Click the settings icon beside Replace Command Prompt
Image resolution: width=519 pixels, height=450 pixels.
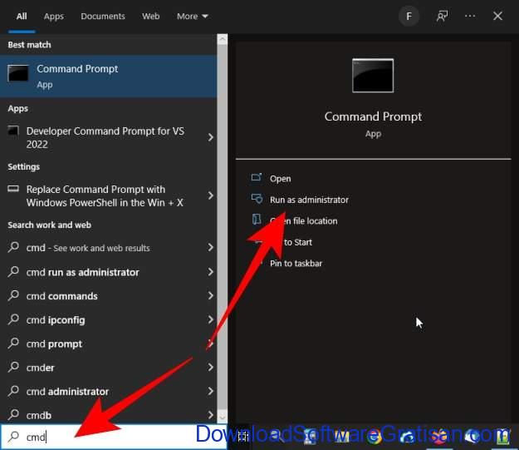pos(13,189)
